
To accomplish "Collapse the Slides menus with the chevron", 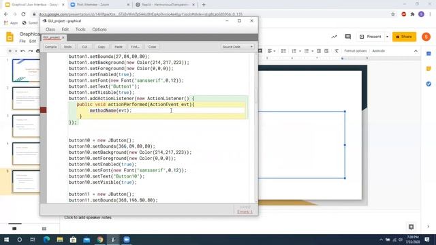I will point(416,51).
